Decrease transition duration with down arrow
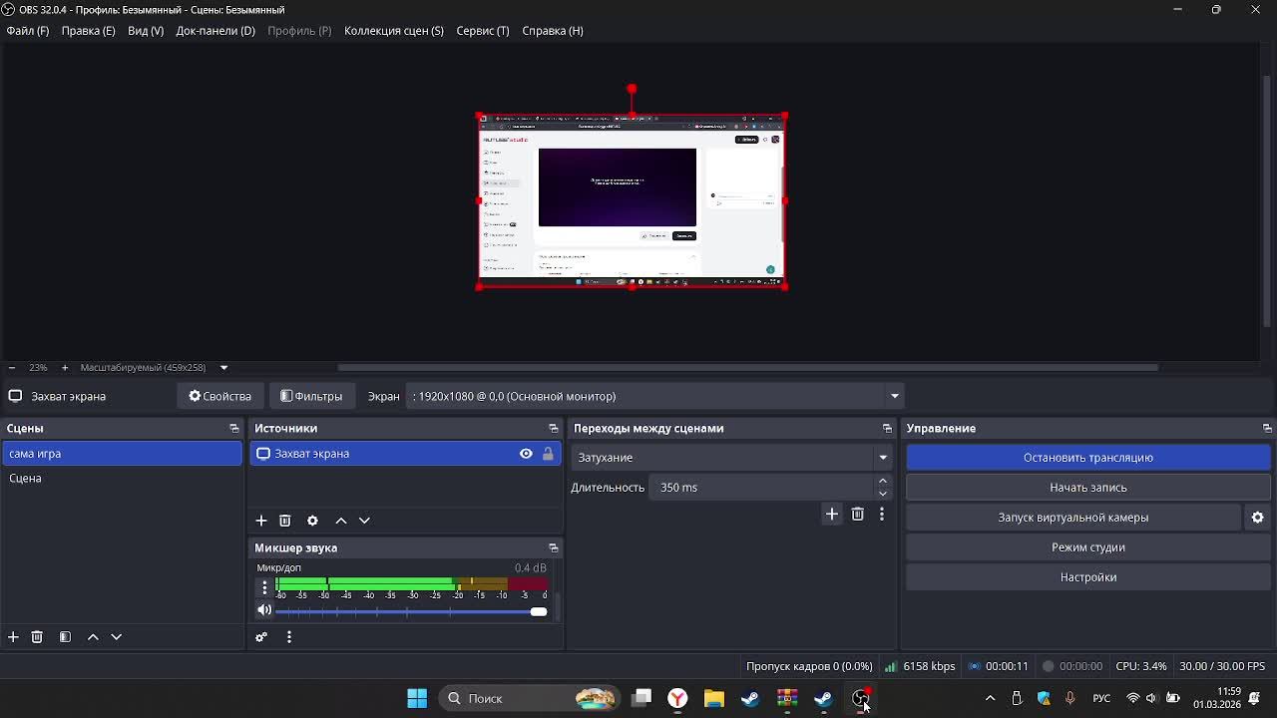 [883, 494]
